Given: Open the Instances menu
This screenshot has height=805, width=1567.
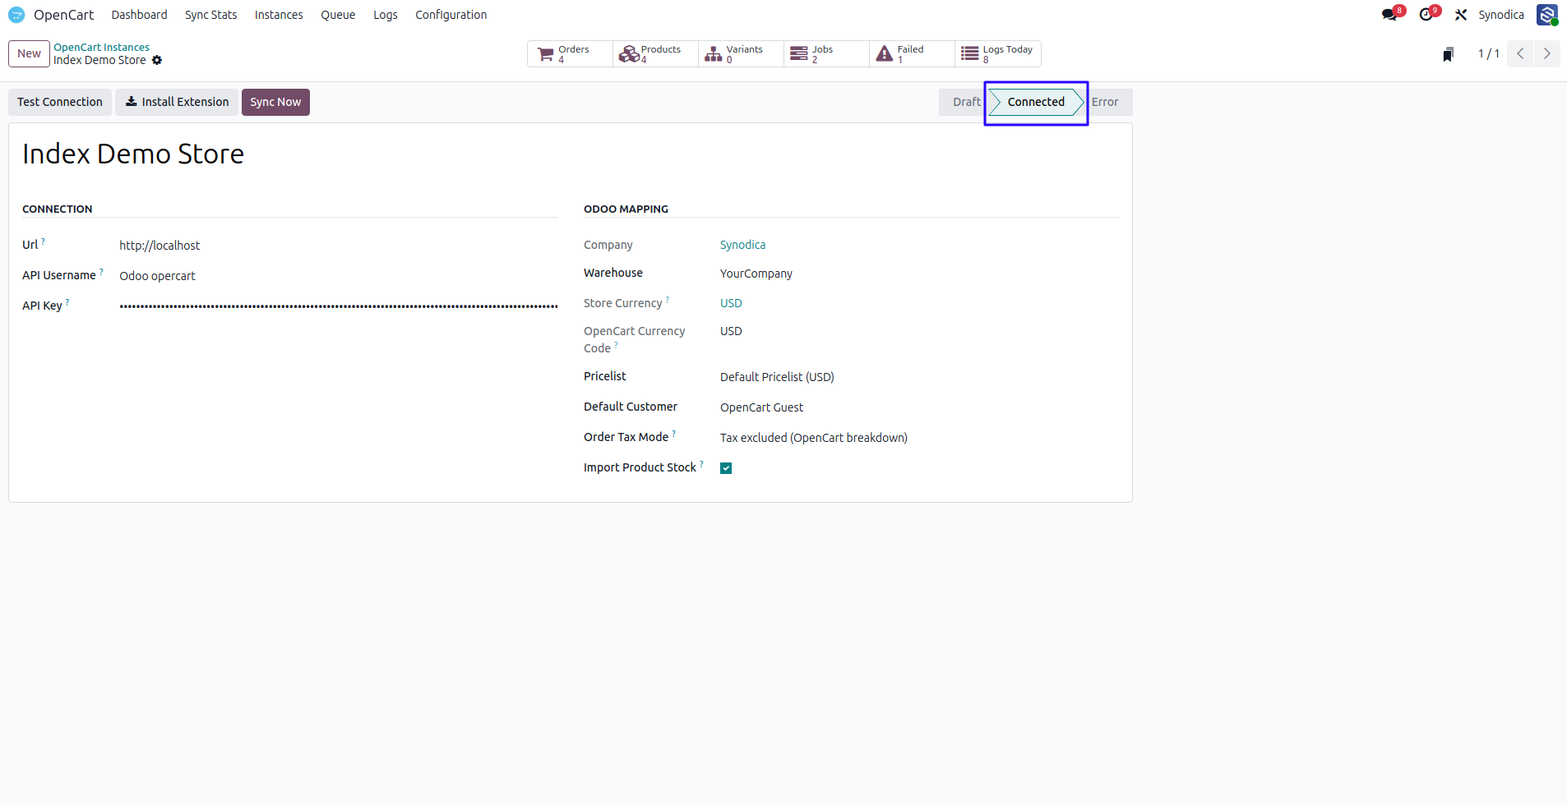Looking at the screenshot, I should [279, 15].
